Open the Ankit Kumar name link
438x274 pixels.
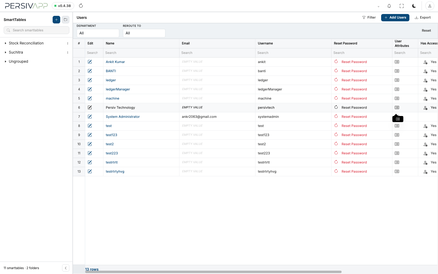click(115, 62)
